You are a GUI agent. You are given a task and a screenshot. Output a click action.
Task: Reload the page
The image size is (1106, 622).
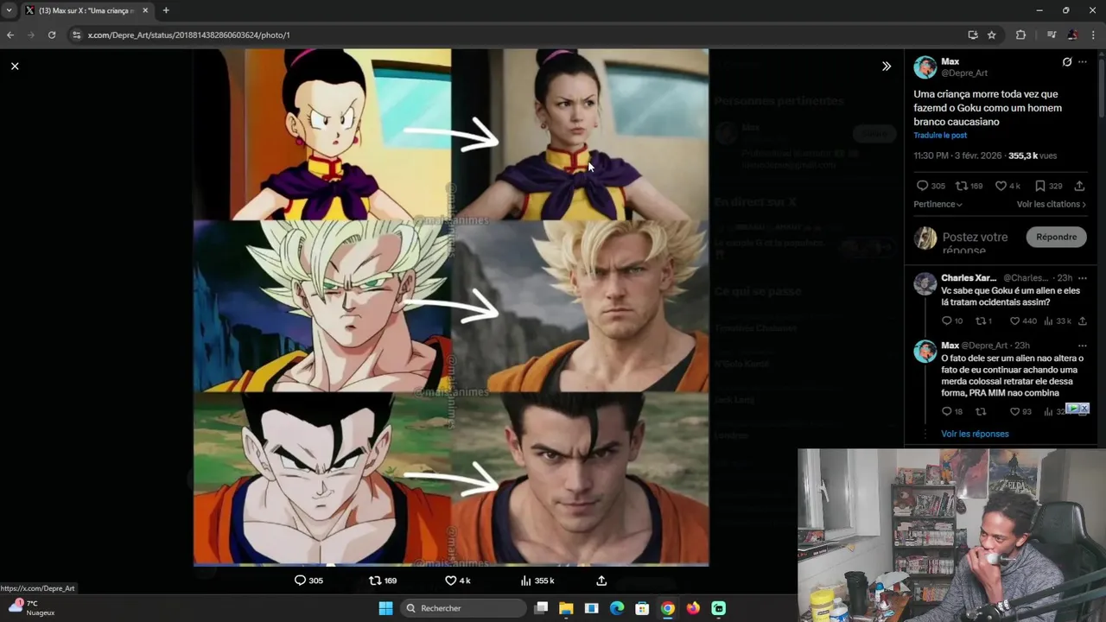[x=52, y=35]
